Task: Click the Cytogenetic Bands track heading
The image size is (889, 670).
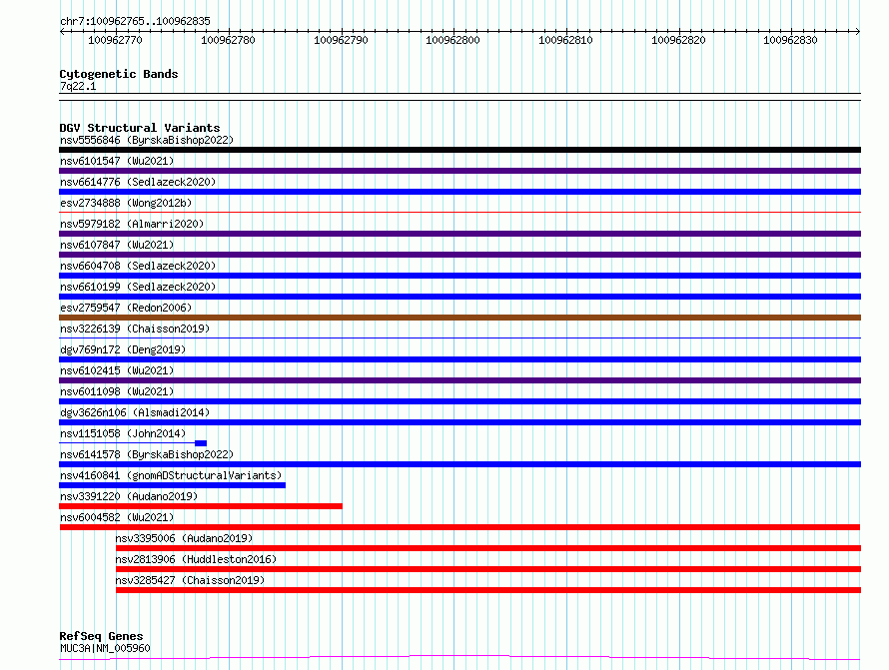Action: coord(119,74)
